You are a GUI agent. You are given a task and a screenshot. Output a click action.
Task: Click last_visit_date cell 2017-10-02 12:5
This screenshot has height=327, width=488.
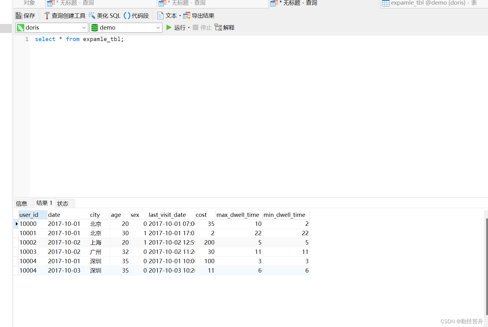pos(172,242)
